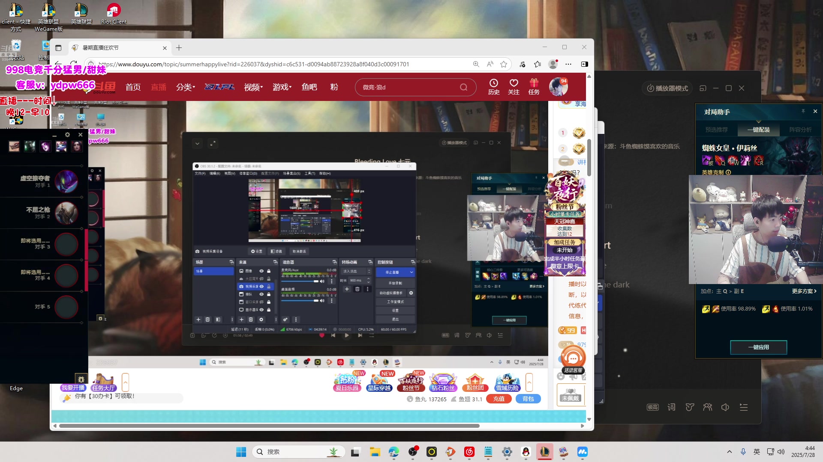Open the 雪域历险 activity icon
The height and width of the screenshot is (462, 823).
[x=508, y=382]
